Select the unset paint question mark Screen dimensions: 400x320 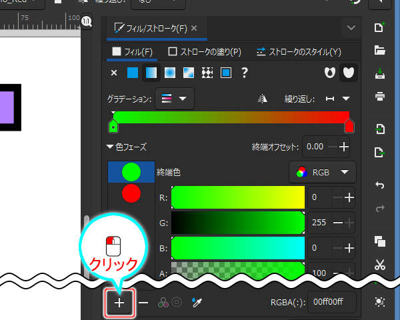pos(245,73)
